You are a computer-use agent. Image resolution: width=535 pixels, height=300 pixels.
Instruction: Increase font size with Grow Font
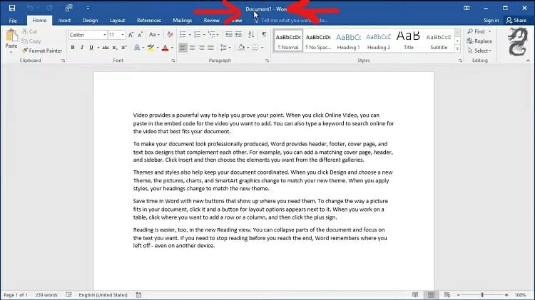pos(131,35)
